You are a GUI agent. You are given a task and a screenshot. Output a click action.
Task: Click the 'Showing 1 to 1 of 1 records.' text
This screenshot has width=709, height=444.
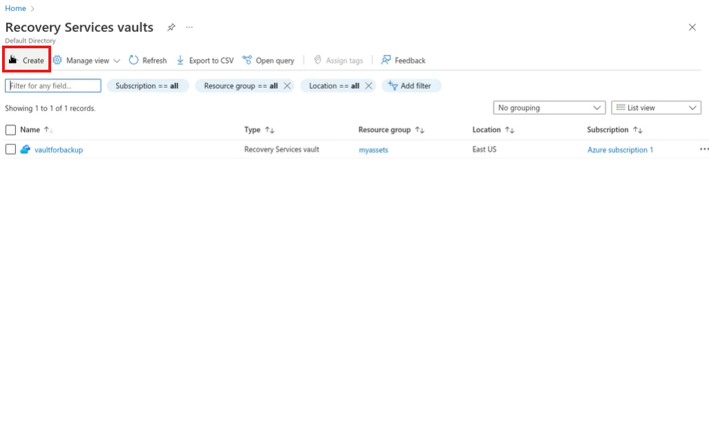pos(50,108)
